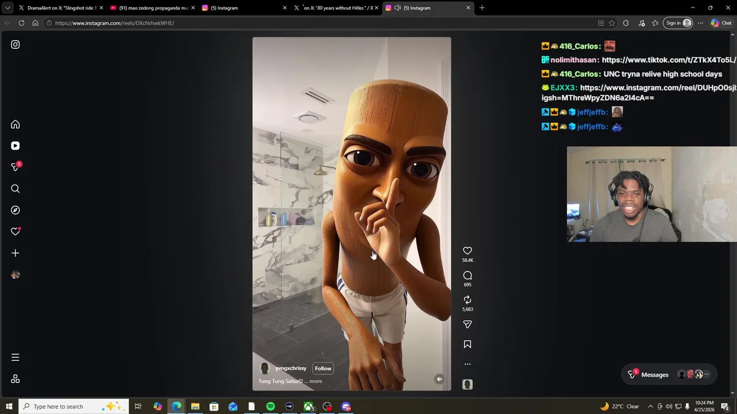
Task: Click the Create plus icon
Action: (x=16, y=253)
